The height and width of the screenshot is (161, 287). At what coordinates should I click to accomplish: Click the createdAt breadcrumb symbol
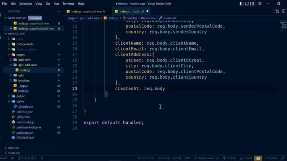click(x=168, y=18)
